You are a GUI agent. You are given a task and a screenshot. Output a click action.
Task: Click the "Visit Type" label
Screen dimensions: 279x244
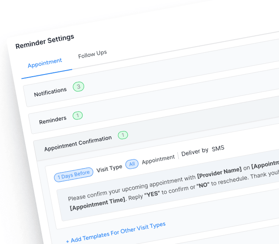tap(109, 168)
